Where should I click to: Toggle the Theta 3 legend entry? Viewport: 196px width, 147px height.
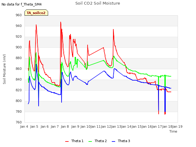click(121, 141)
